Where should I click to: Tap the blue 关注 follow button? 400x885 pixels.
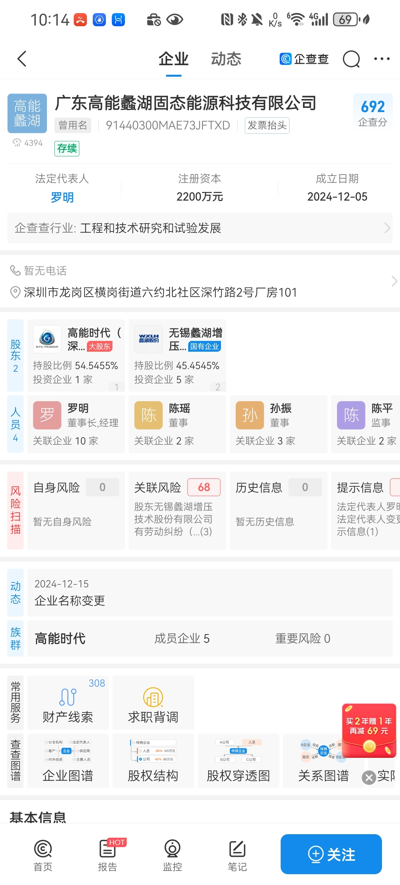(331, 854)
